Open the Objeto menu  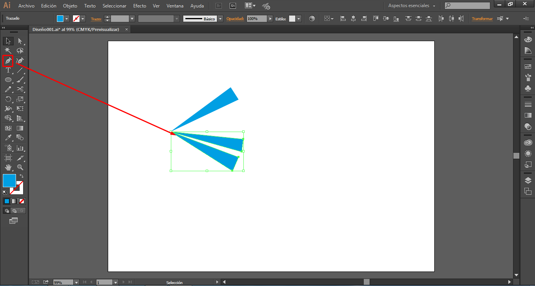tap(70, 6)
